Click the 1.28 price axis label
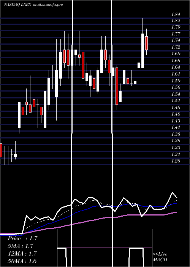 176,161
